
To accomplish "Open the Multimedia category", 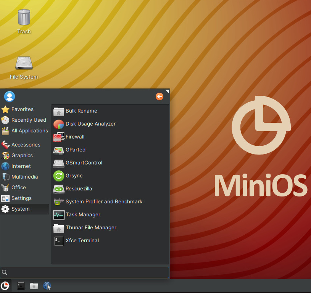I will [24, 177].
